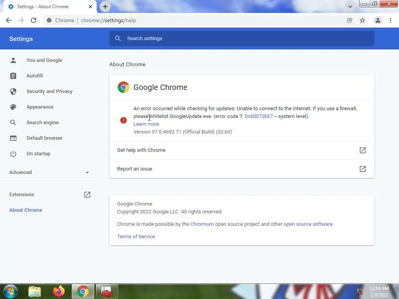Click the external link icon beside Extensions

[87, 195]
